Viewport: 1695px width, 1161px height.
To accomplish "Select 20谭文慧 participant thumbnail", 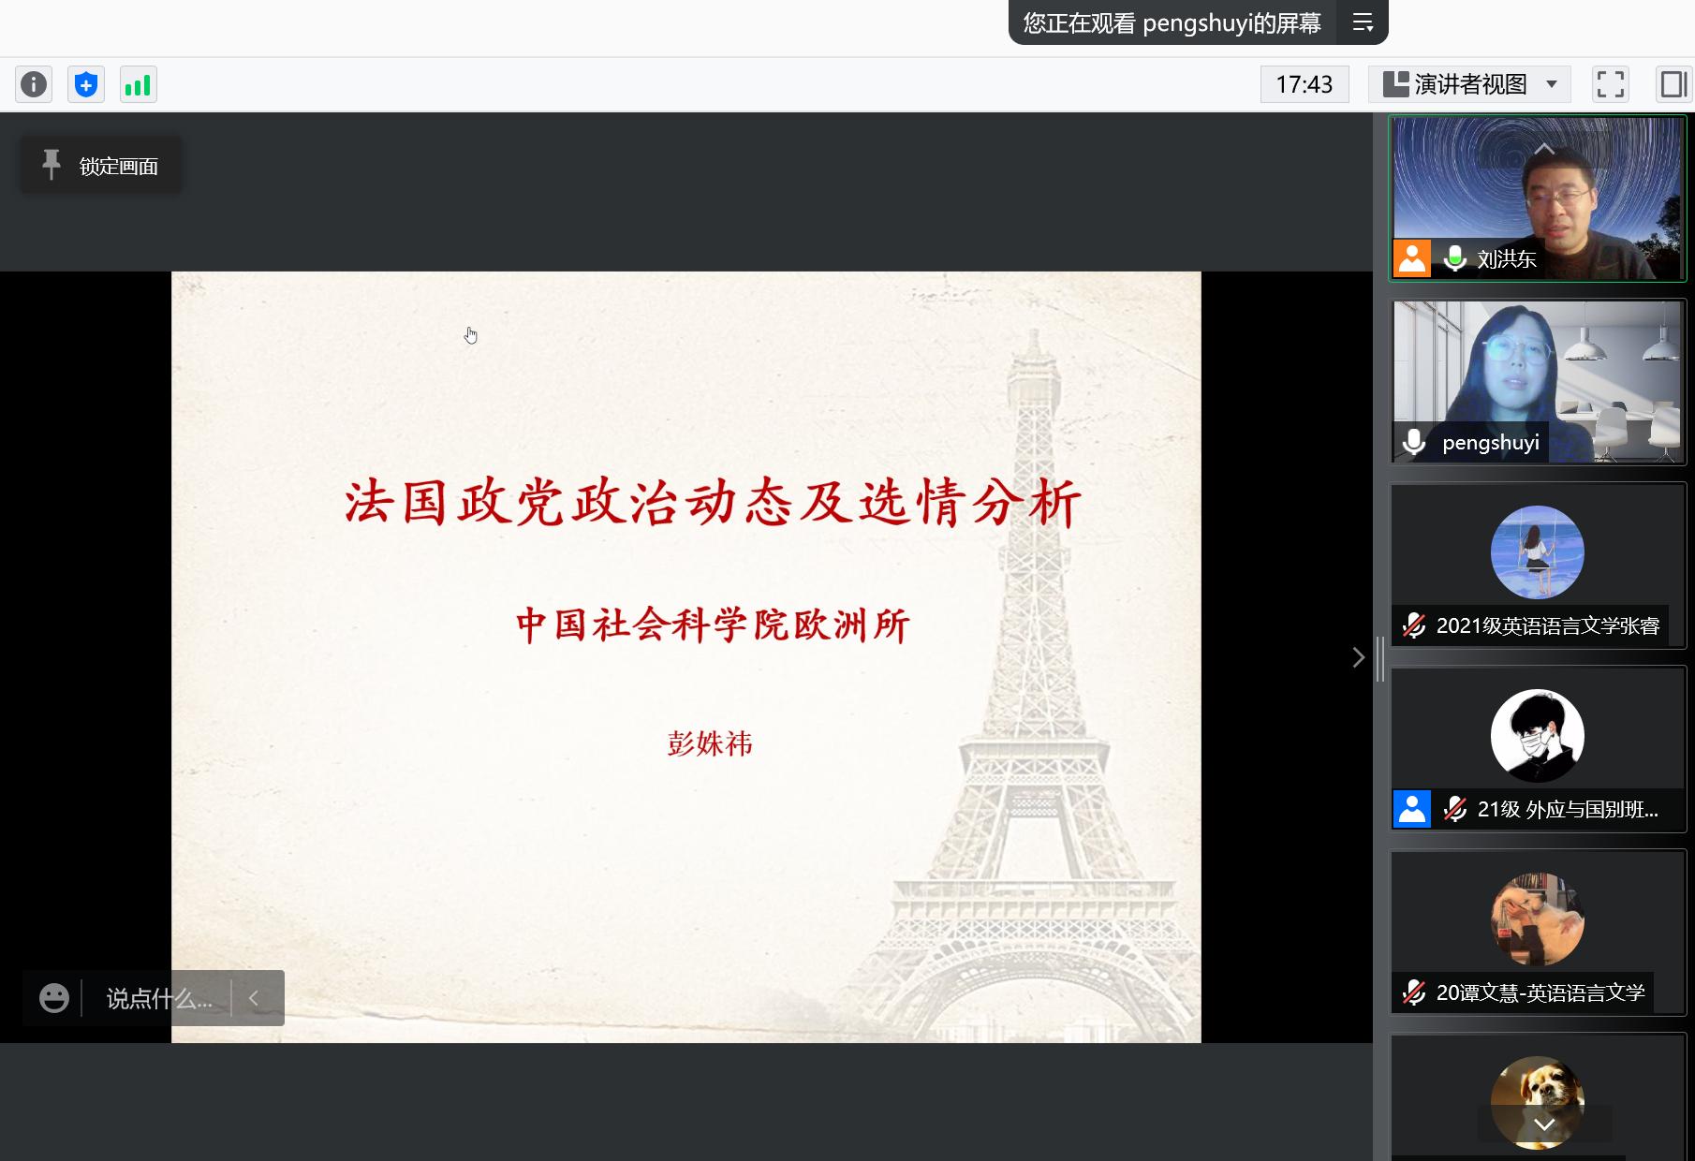I will [x=1538, y=931].
